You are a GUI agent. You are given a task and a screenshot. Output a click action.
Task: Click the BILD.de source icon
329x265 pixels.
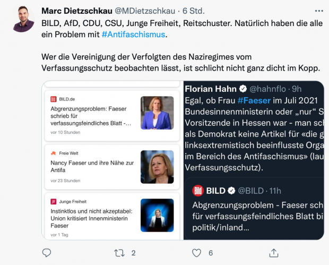53,99
